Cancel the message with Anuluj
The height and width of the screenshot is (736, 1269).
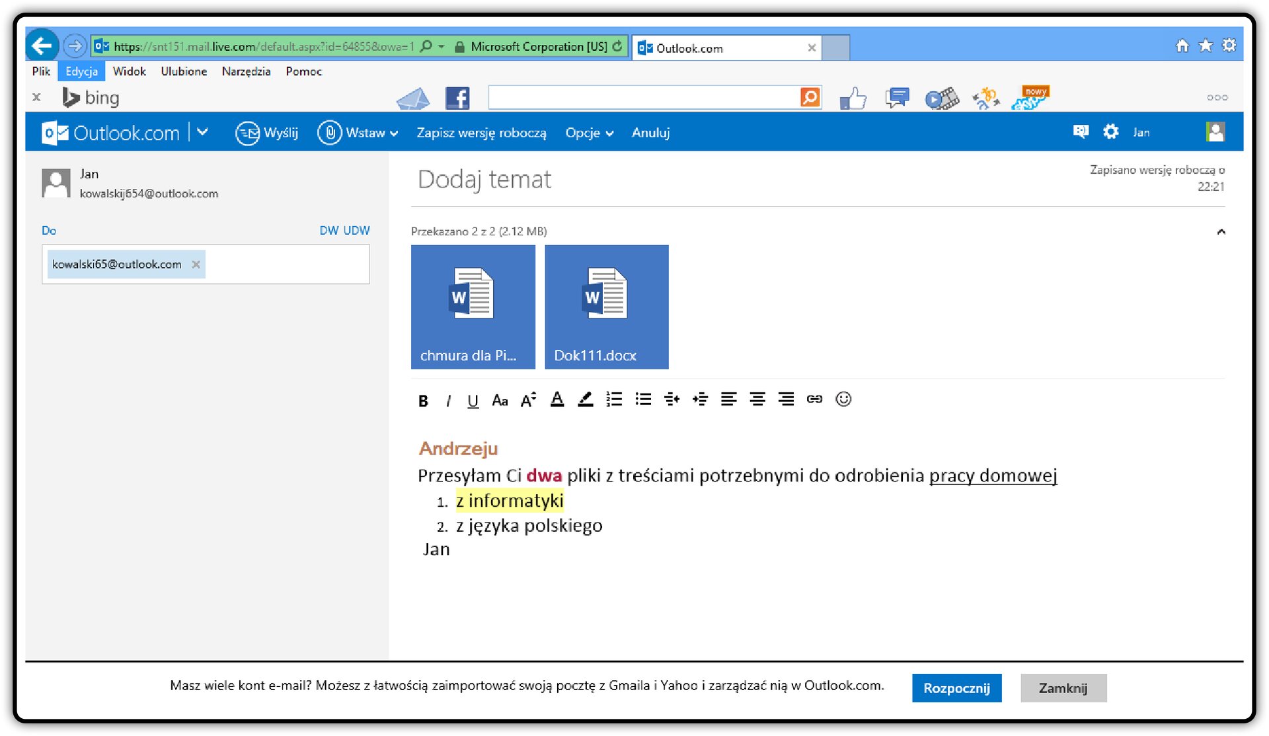[x=650, y=133]
